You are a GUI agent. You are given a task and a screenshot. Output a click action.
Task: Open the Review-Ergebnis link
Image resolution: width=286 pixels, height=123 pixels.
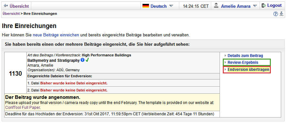243,62
